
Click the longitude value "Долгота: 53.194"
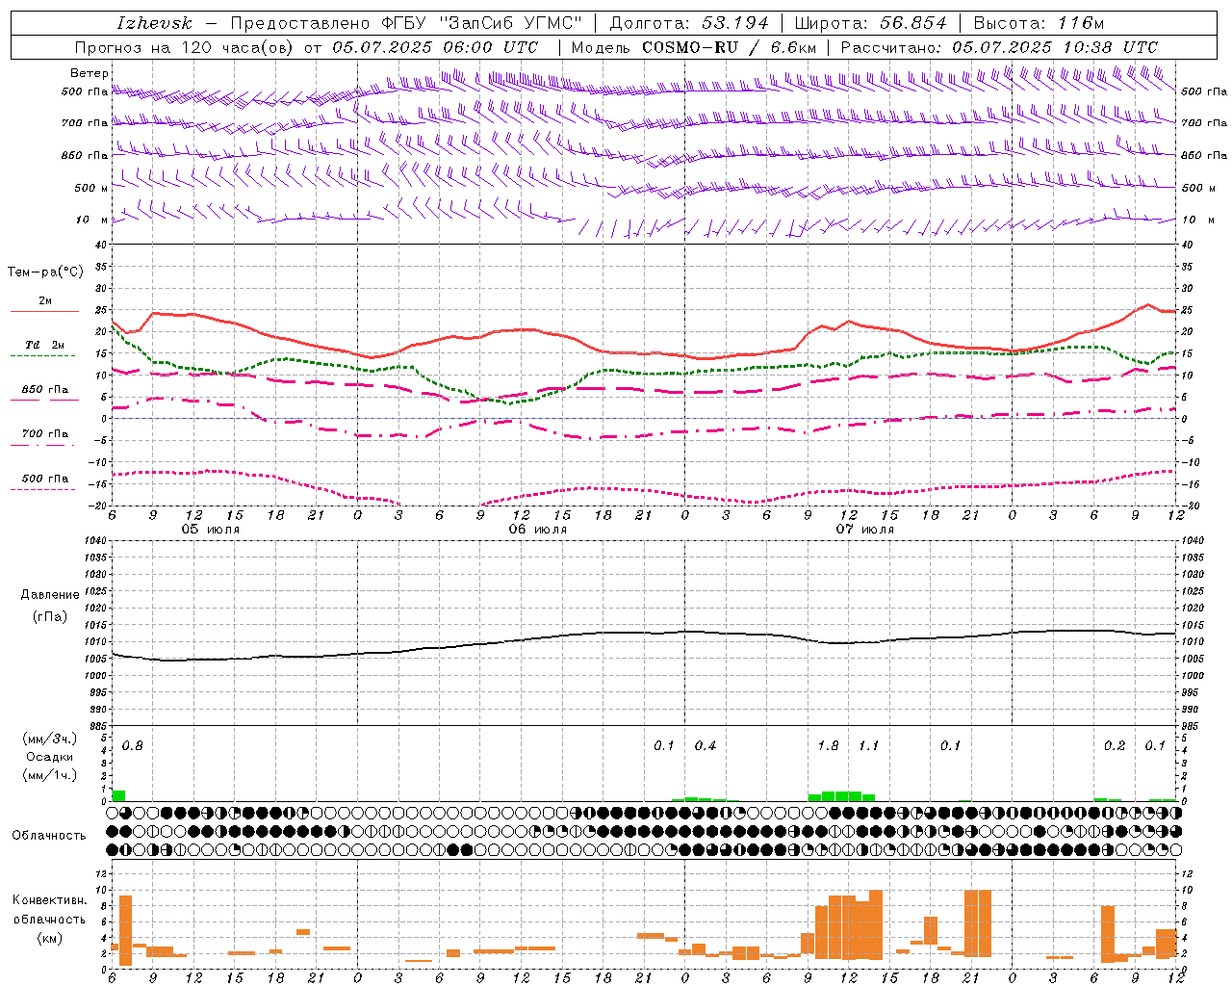[689, 23]
